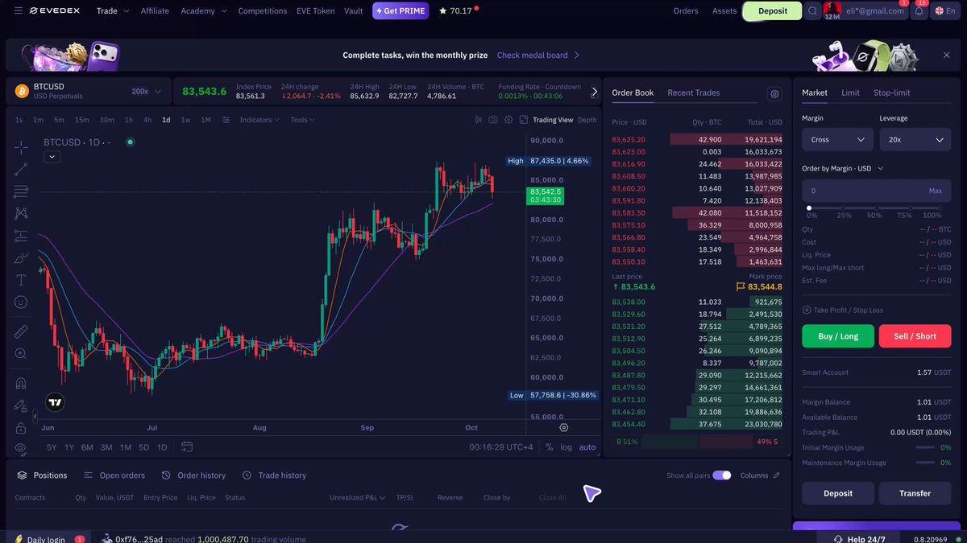Open chart settings gear icon

coord(508,120)
